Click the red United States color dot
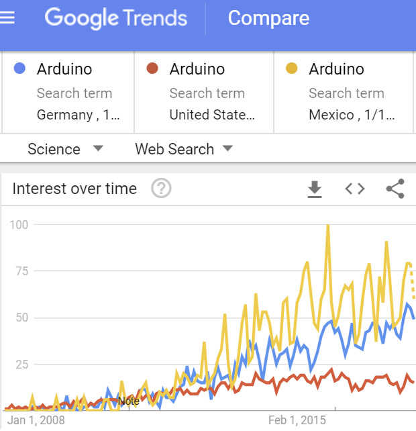This screenshot has height=431, width=416. coord(152,68)
